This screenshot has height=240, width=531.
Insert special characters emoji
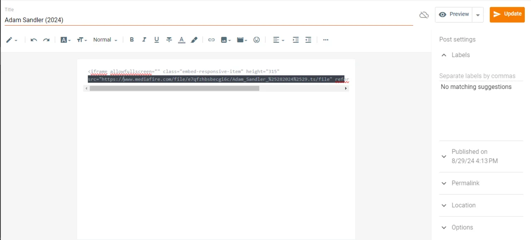[257, 40]
